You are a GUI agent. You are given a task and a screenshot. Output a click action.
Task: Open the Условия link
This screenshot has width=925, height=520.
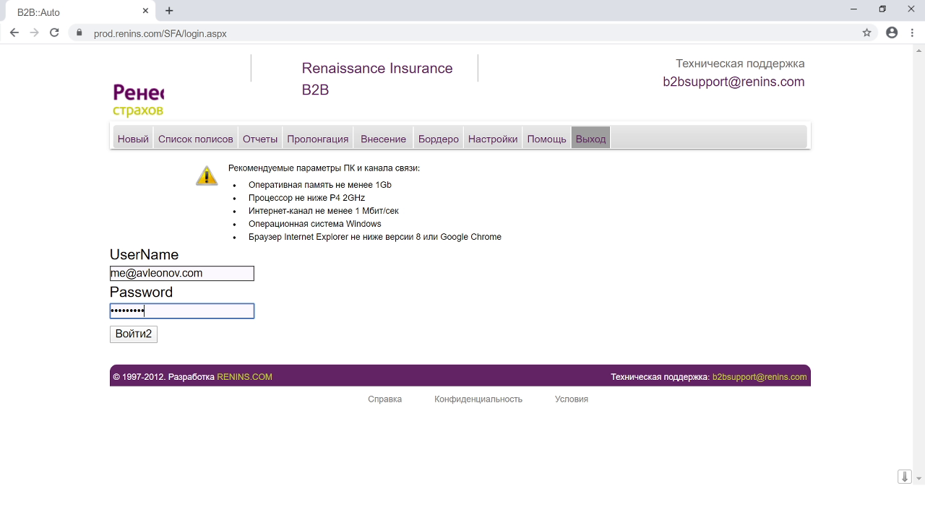click(572, 399)
